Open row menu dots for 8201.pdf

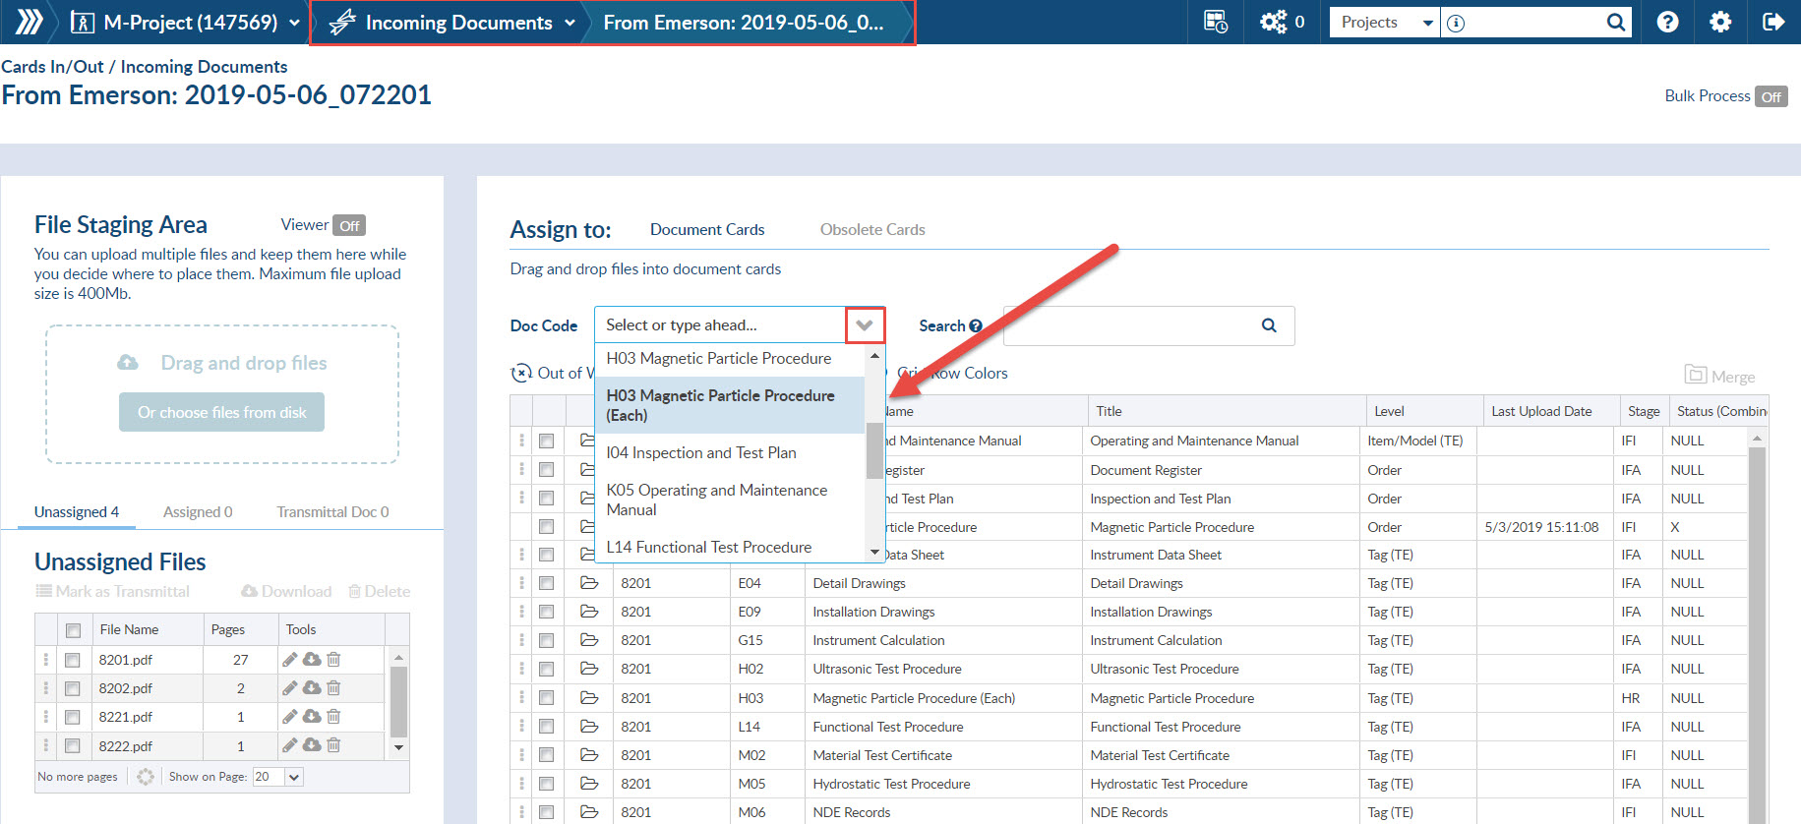45,659
